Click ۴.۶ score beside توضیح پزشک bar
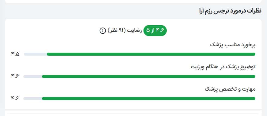 (15, 76)
